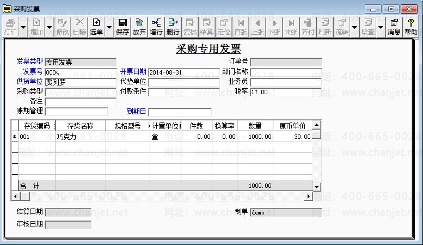Go to previous invoice with 上张
The width and height of the screenshot is (423, 245).
pos(258,27)
